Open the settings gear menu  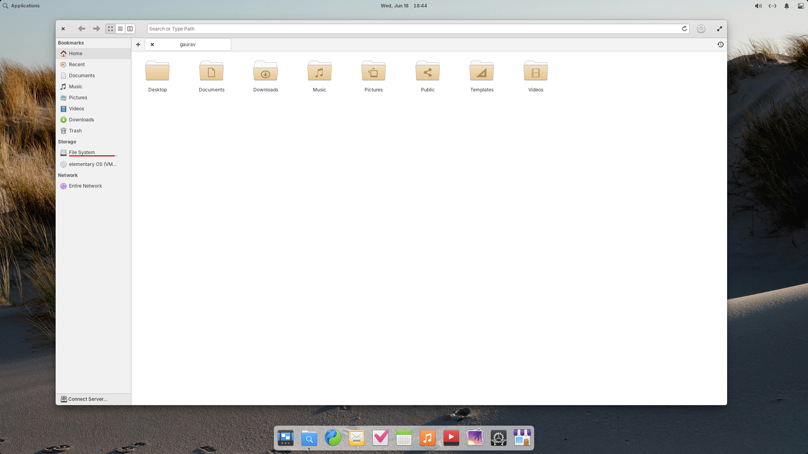701,29
